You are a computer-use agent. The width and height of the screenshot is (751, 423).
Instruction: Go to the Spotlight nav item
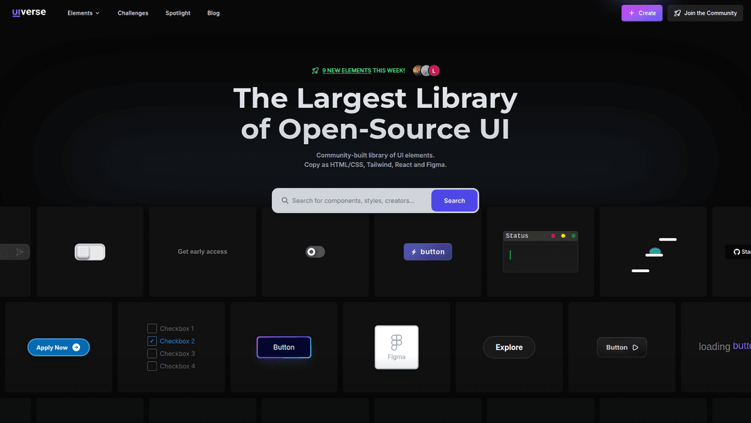click(178, 13)
